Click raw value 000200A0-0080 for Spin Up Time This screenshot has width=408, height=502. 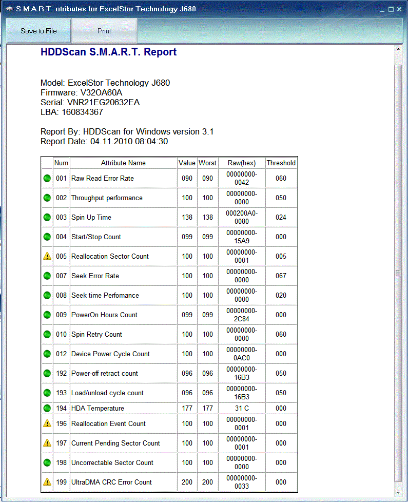click(242, 218)
